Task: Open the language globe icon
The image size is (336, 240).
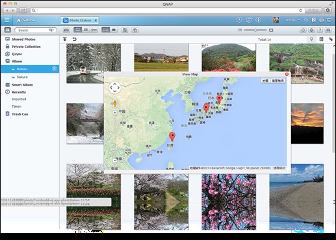Action: coord(321,20)
